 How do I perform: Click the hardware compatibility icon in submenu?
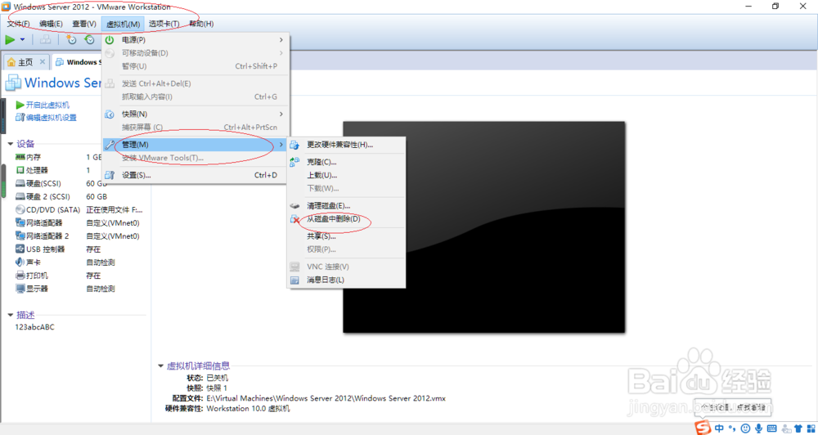coord(294,145)
